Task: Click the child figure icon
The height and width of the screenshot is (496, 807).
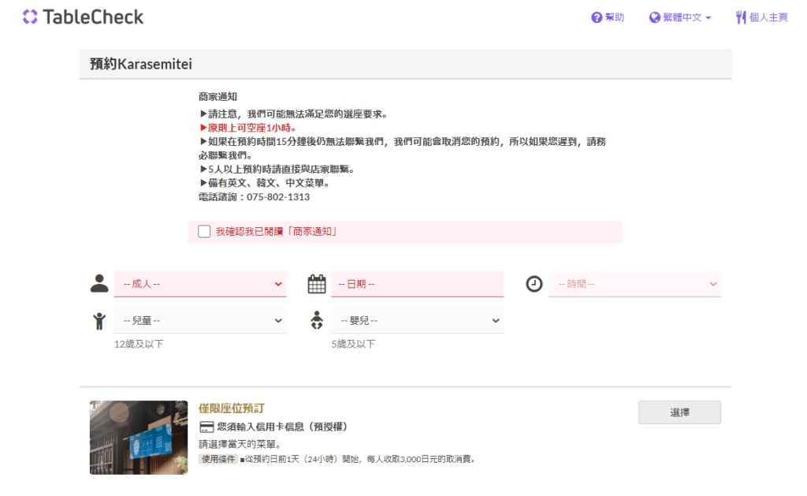Action: (x=99, y=321)
